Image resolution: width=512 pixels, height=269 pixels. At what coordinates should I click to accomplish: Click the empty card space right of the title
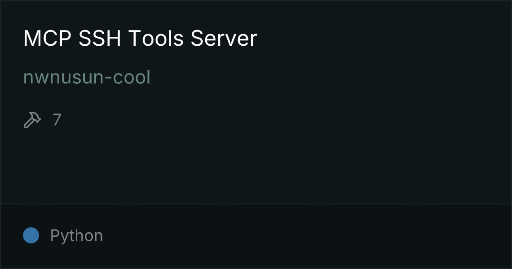[x=382, y=38]
